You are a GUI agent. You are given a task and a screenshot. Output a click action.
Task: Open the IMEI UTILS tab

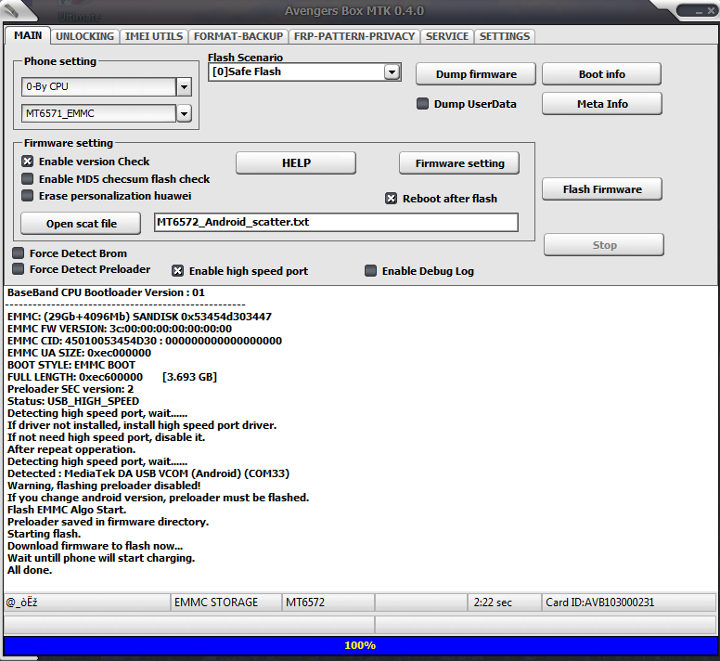(x=154, y=36)
